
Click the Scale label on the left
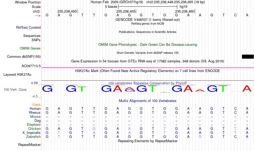36,7
